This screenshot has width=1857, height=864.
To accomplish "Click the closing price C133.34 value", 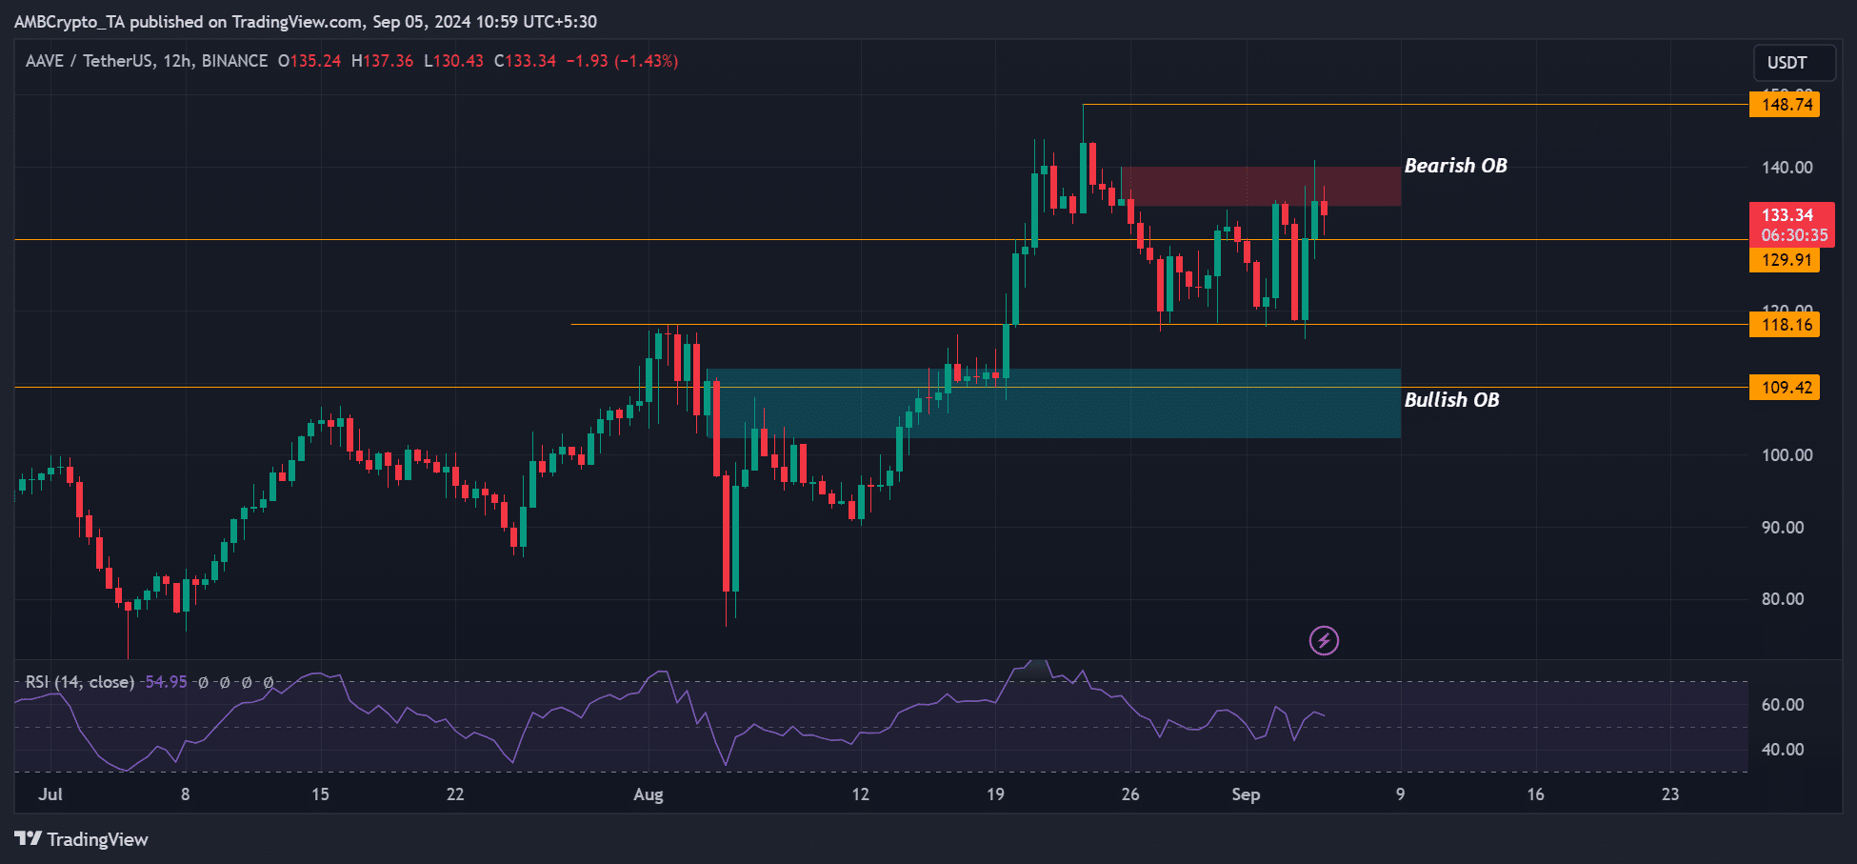I will (x=525, y=61).
